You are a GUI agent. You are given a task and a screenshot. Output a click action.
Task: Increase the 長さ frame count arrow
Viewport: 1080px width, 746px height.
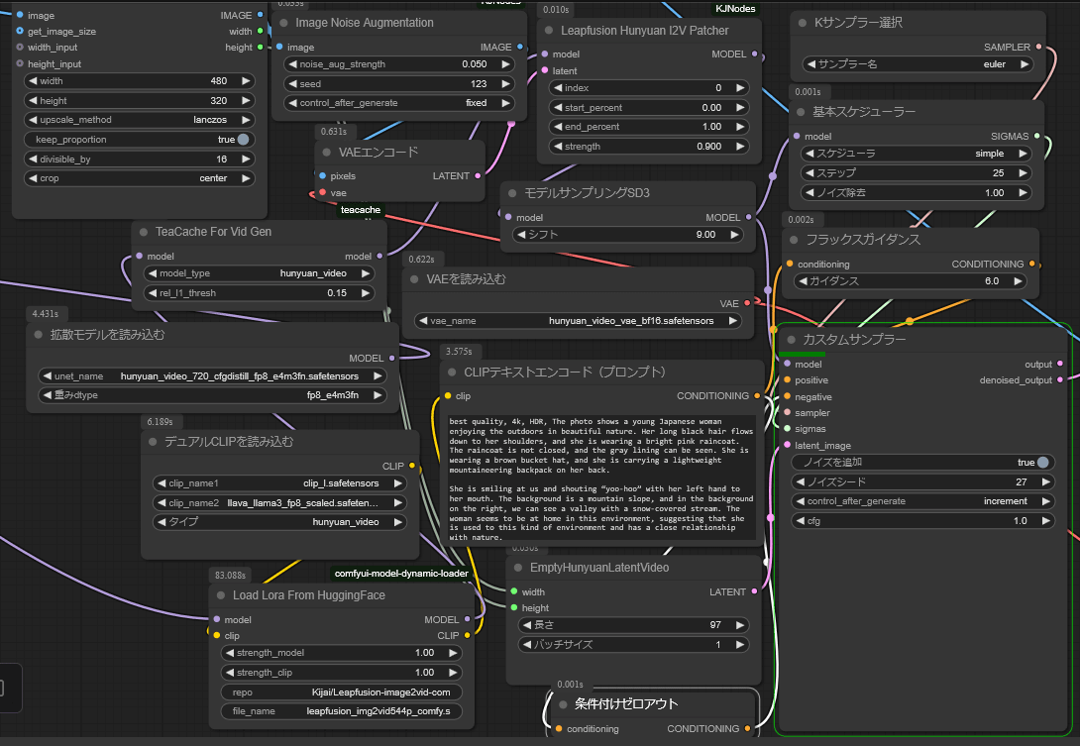[740, 625]
